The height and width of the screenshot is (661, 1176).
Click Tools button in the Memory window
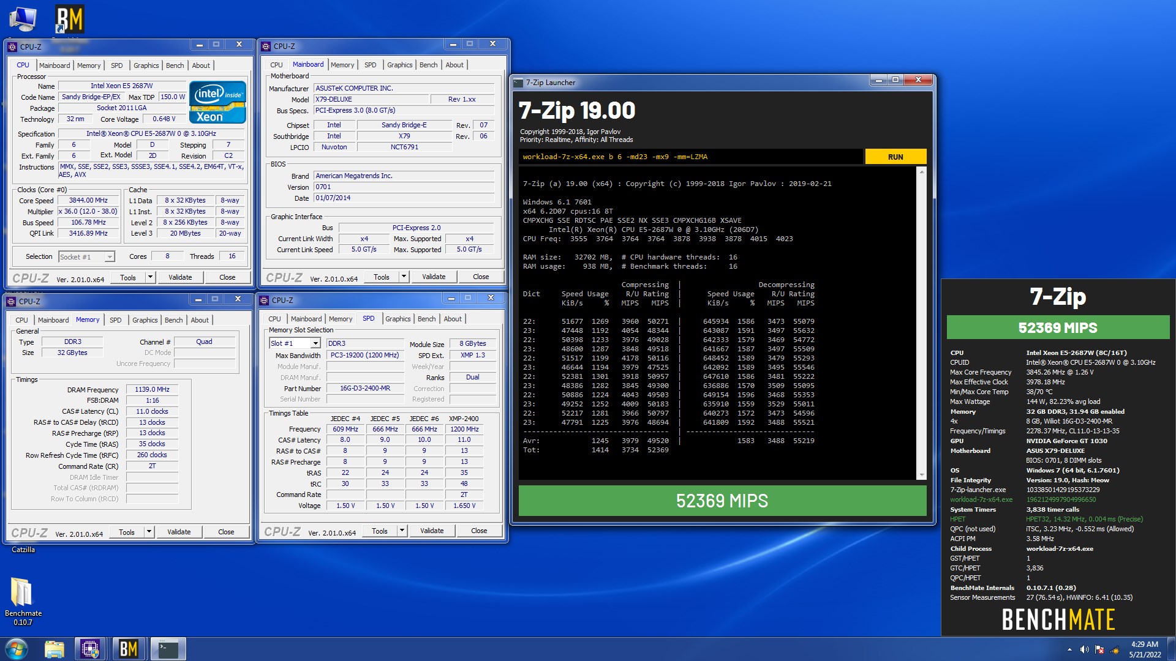(x=127, y=532)
